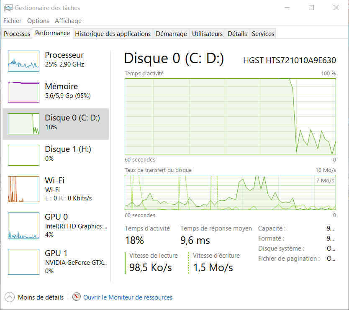The image size is (349, 310).
Task: Collapse view with Moins de détails chevron
Action: click(10, 297)
